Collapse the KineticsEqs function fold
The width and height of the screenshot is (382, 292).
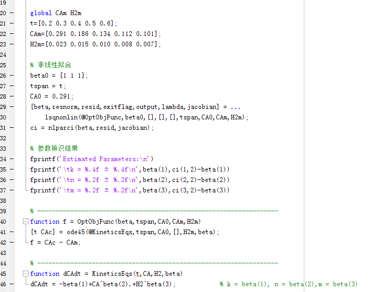[26, 274]
